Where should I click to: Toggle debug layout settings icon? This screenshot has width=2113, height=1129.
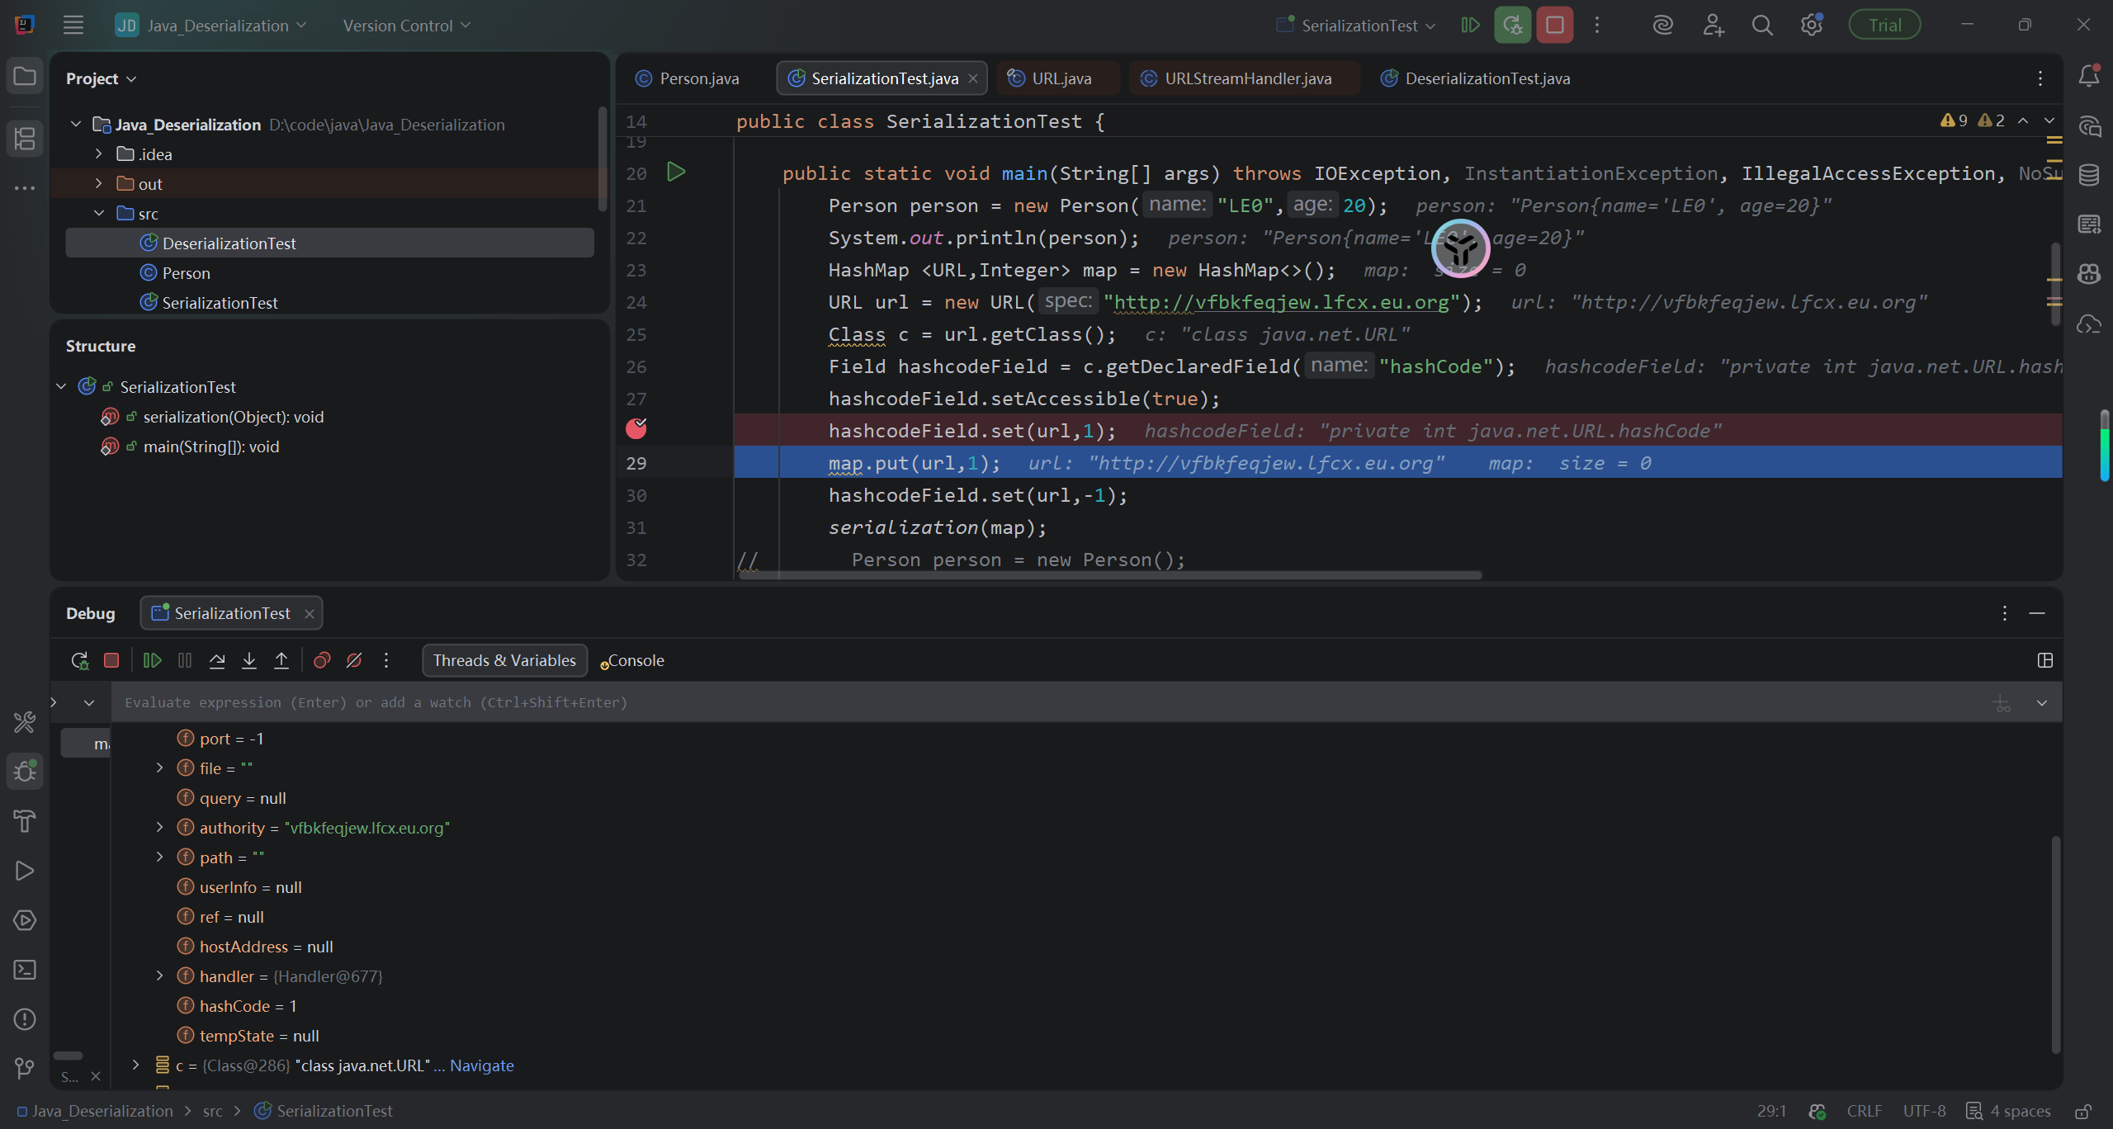point(2044,660)
